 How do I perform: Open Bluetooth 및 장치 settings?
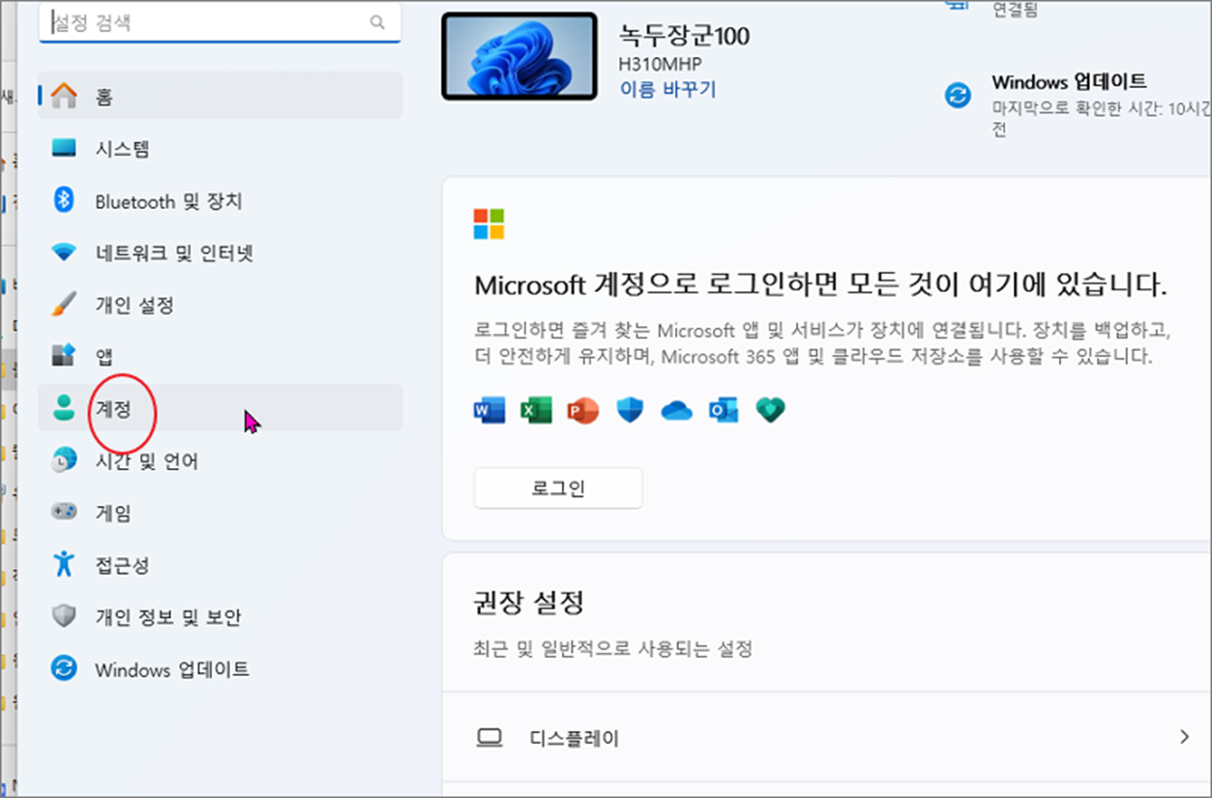(221, 200)
